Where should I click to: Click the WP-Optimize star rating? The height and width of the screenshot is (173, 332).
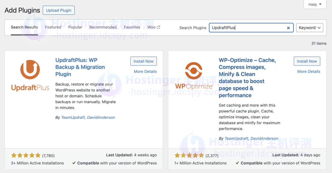pos(189,155)
